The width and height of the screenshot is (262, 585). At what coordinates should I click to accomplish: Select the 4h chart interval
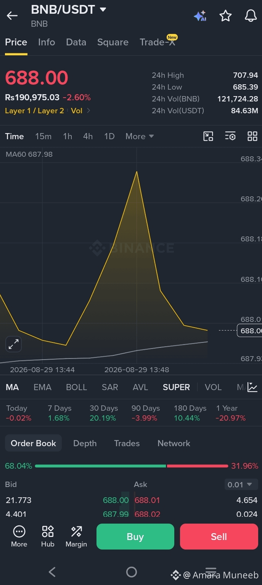click(x=88, y=136)
